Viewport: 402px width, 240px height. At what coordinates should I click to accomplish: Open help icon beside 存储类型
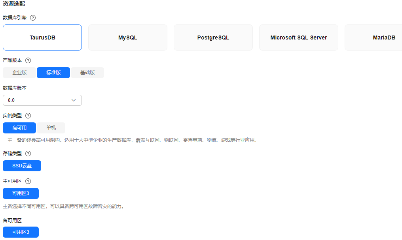[28, 154]
